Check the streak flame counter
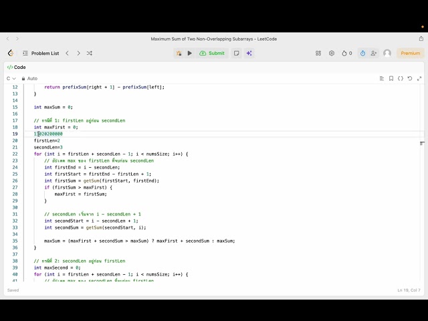The width and height of the screenshot is (428, 321). (347, 53)
